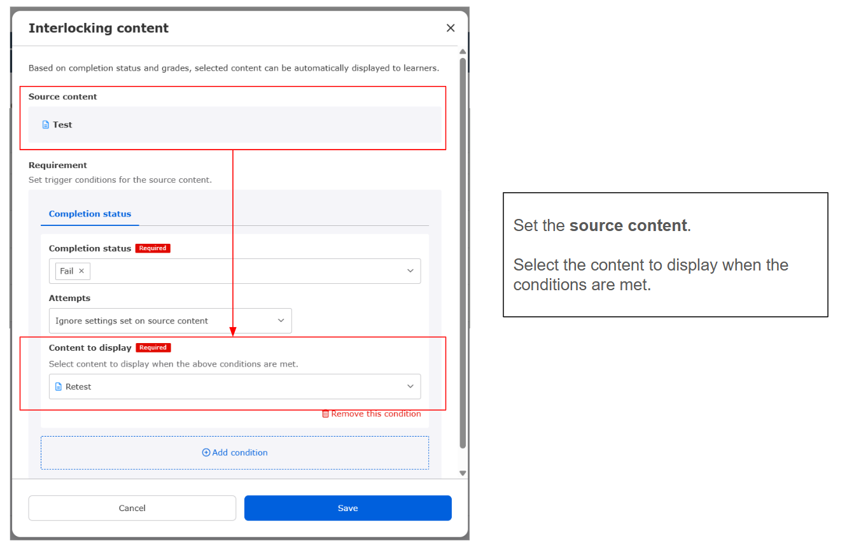Click the dialog scrollbar up arrow

(x=463, y=52)
